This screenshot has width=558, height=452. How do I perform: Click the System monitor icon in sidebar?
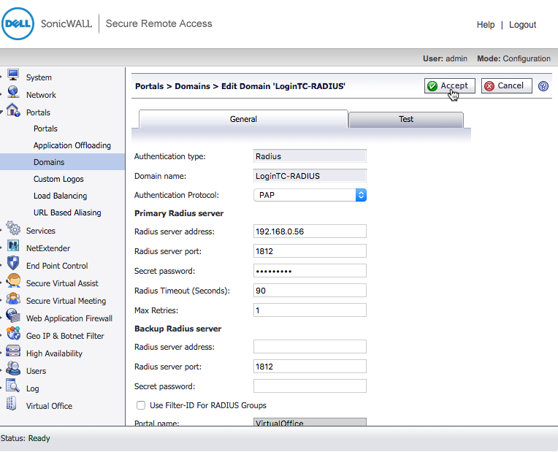tap(13, 76)
